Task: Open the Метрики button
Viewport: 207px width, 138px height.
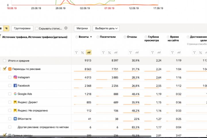Action: click(83, 28)
